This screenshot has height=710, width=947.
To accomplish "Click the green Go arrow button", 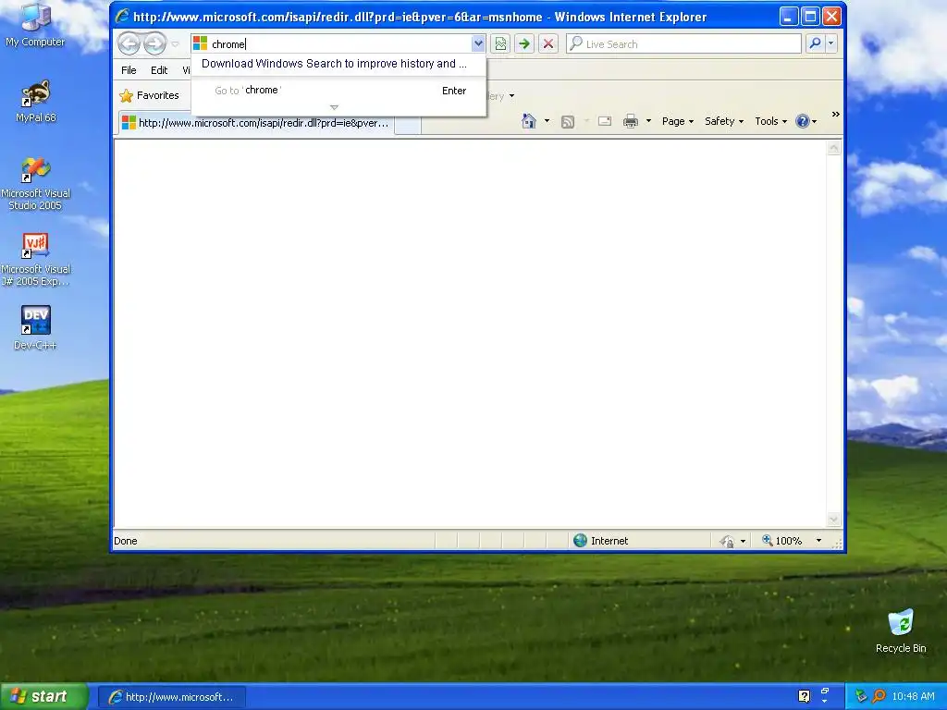I will (x=524, y=43).
